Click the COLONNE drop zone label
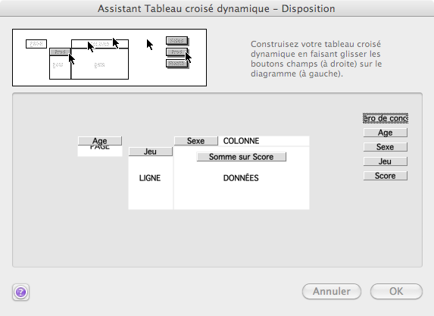This screenshot has width=434, height=316. tap(242, 141)
